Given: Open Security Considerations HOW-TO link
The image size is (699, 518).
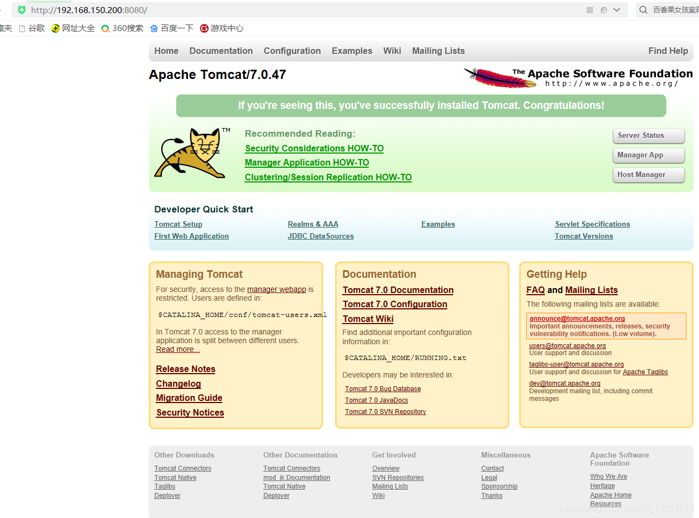Looking at the screenshot, I should click(314, 148).
